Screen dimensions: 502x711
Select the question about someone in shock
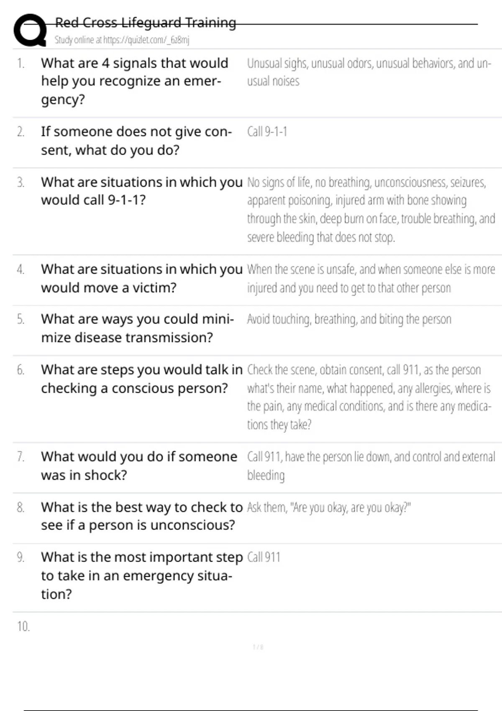click(x=139, y=465)
